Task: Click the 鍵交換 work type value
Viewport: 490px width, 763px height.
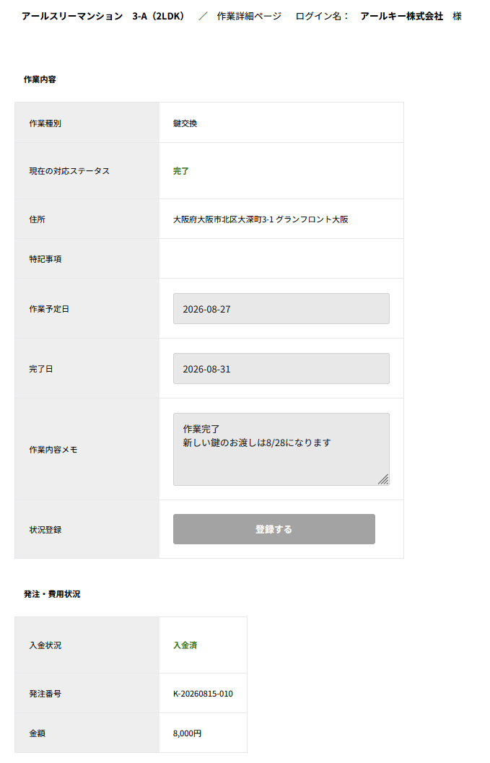Action: [185, 123]
